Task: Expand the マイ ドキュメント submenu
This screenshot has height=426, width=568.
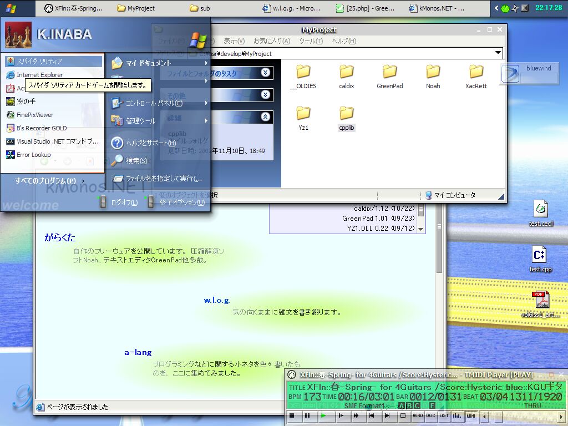Action: tap(159, 63)
